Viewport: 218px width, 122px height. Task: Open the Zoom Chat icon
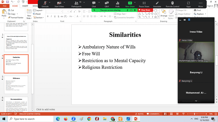(x=94, y=4)
